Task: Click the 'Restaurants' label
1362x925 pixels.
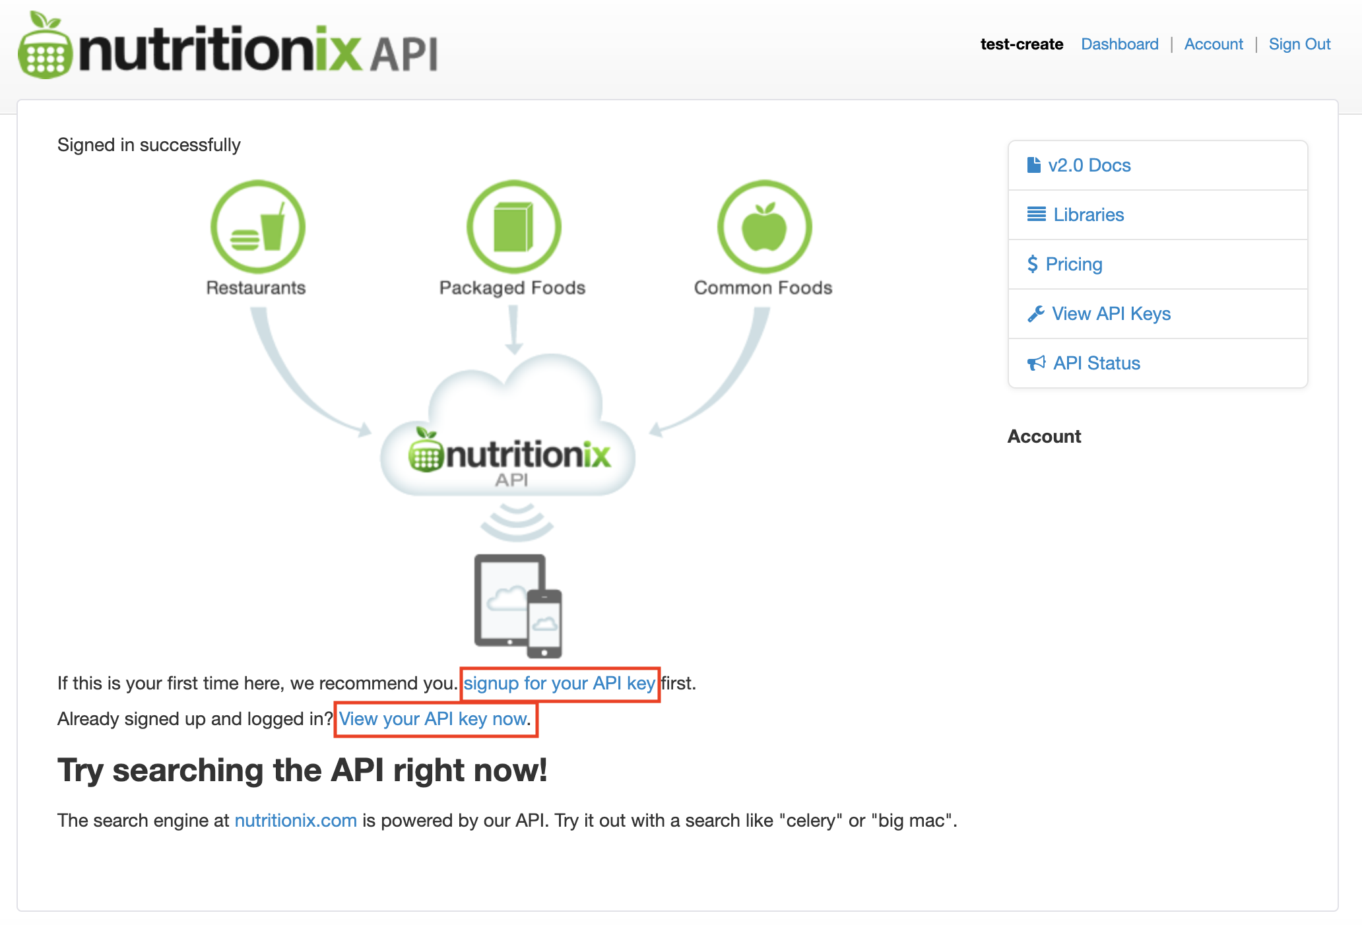Action: click(256, 288)
